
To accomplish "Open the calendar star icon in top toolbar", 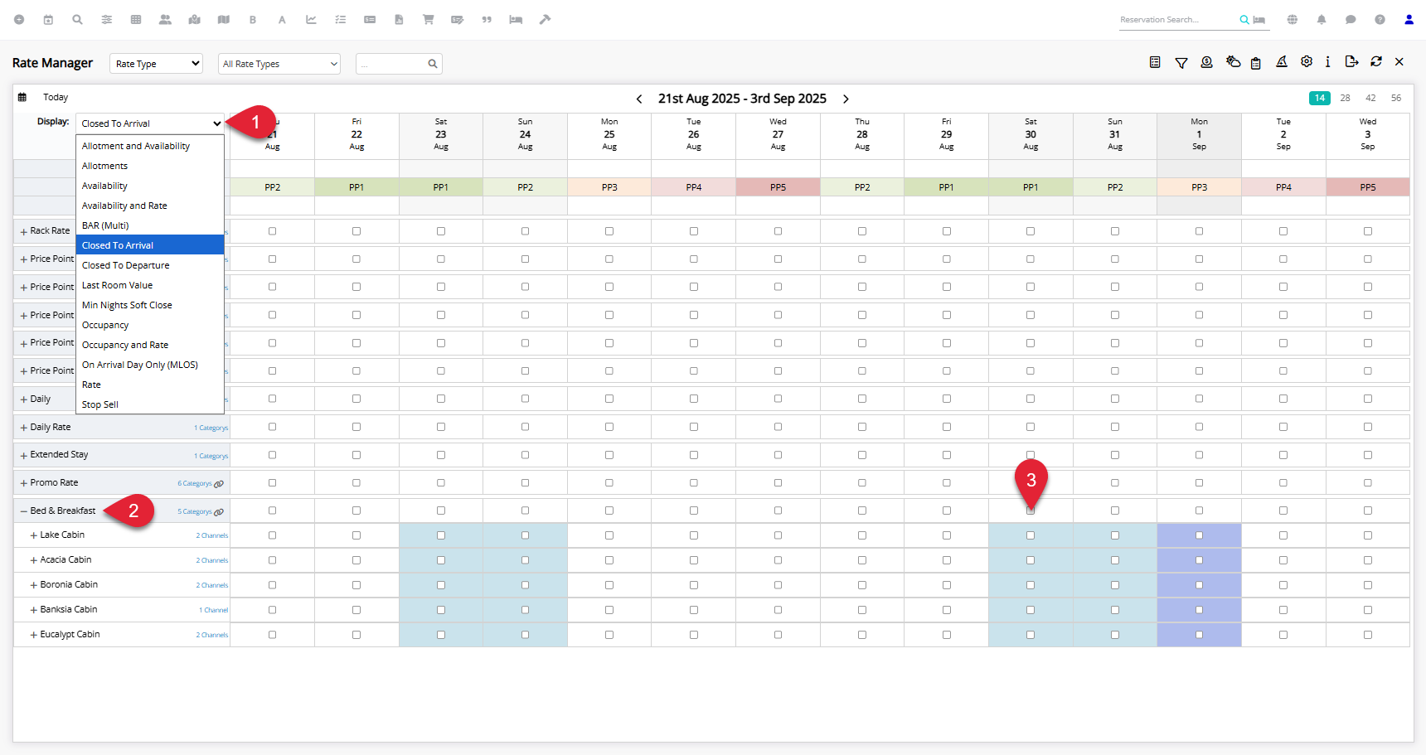I will 48,20.
